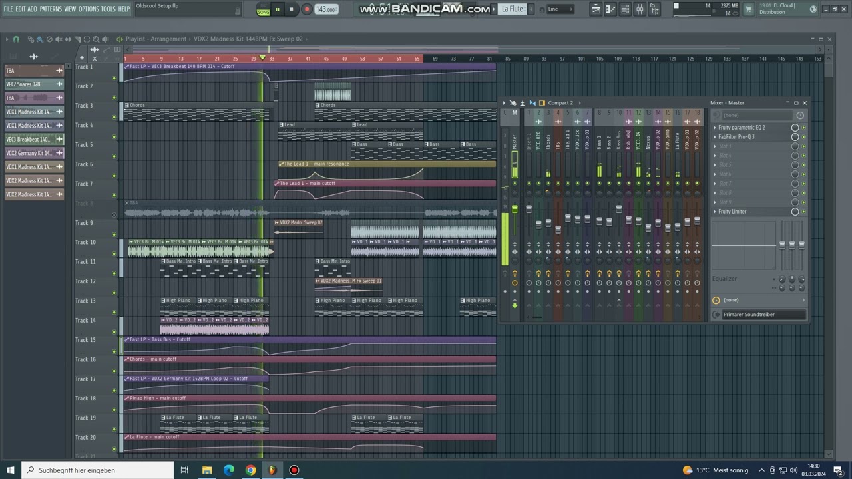This screenshot has width=852, height=479.
Task: Mute Track 13 with its green dot
Action: (114, 313)
